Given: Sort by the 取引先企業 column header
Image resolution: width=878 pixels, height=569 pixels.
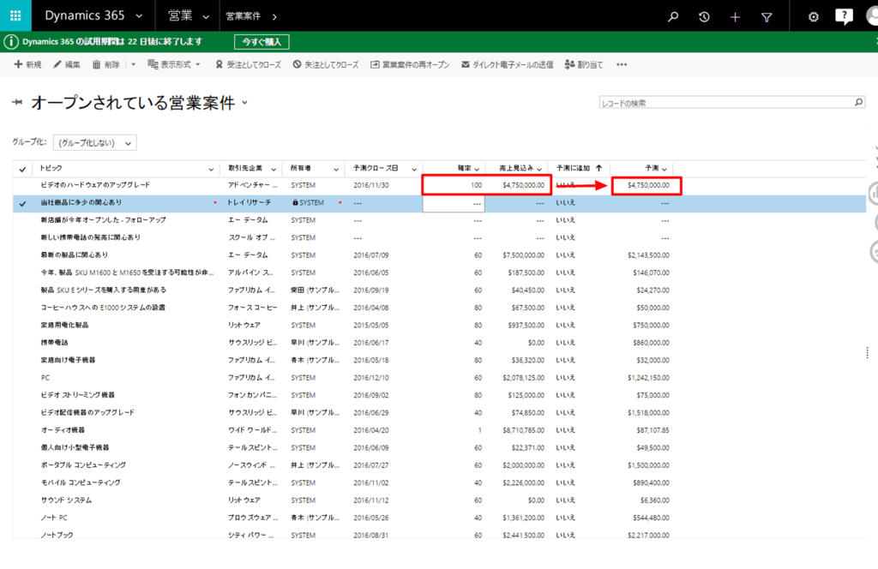Looking at the screenshot, I should pos(244,168).
